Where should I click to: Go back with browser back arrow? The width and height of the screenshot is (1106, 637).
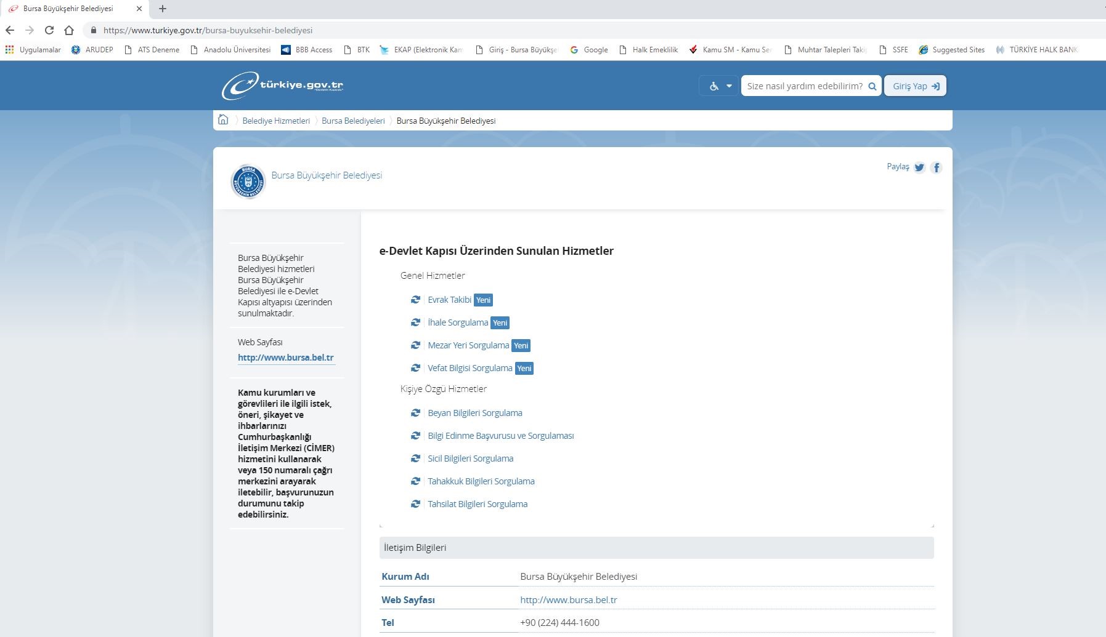10,30
